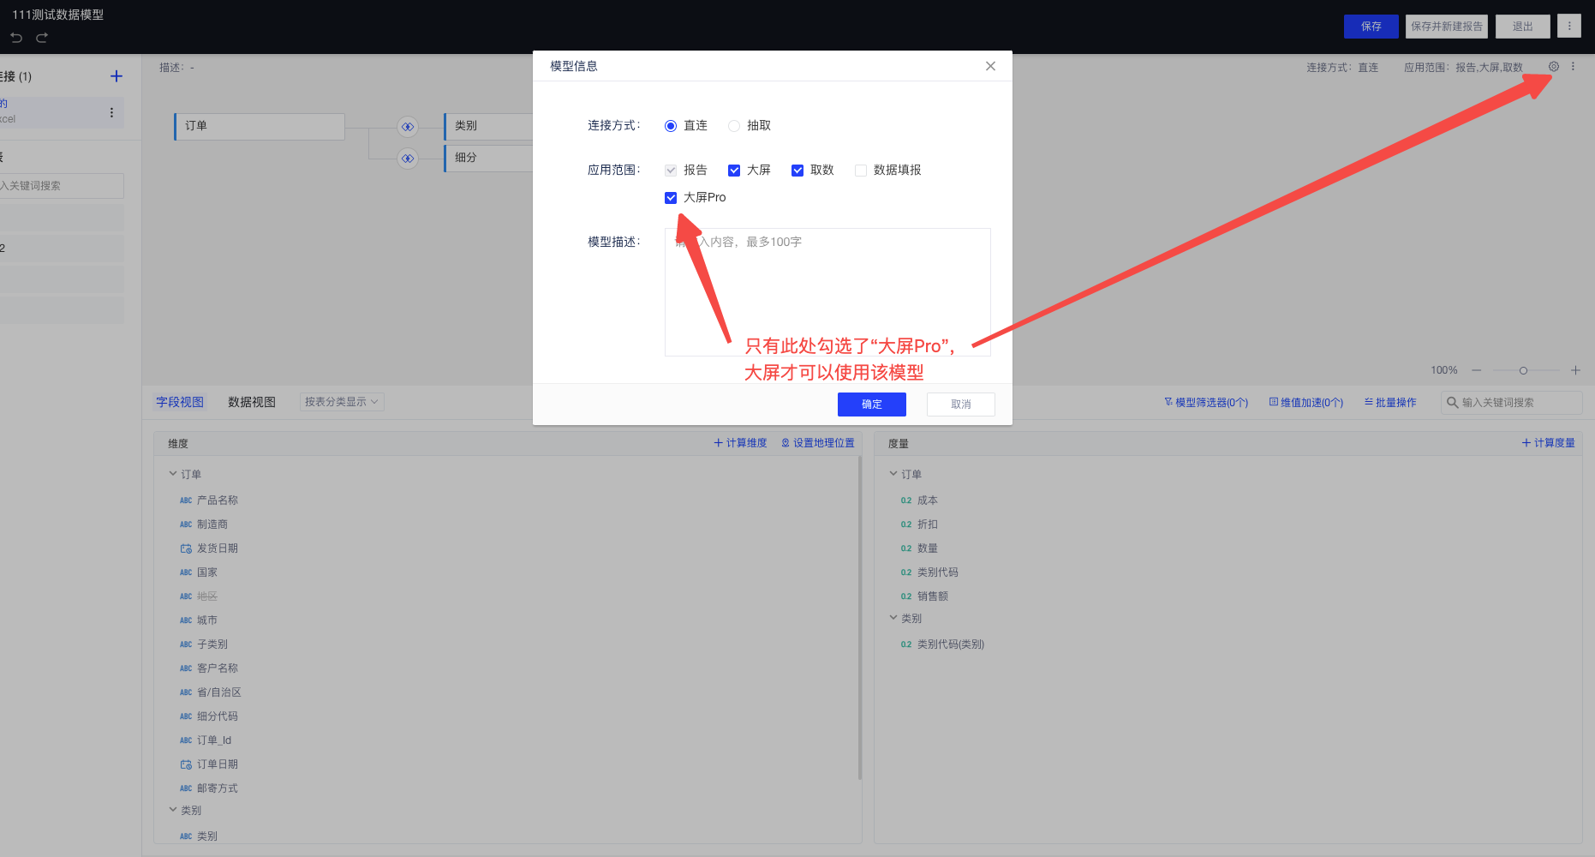Switch to the 数据视图 tab

tap(251, 402)
